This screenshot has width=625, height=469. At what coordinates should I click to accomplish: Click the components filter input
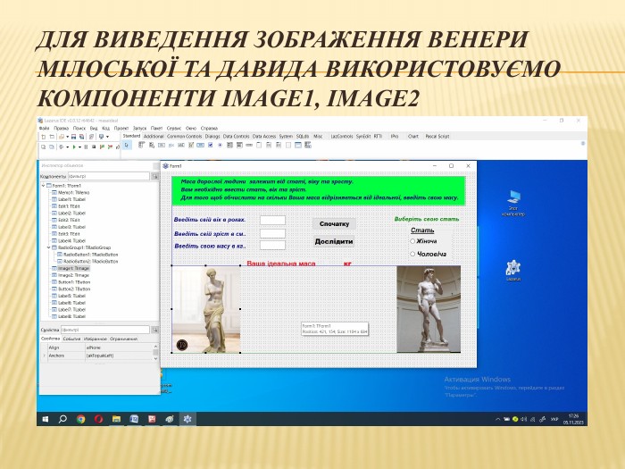108,176
